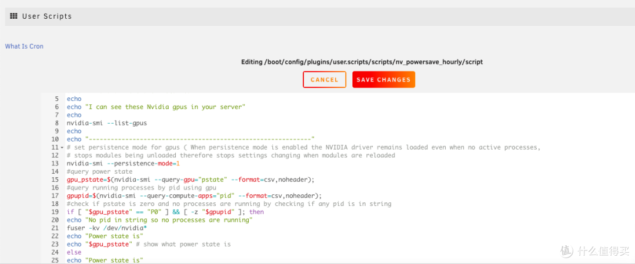Collapse the code fold arrow at line 11
This screenshot has width=635, height=264.
click(x=62, y=148)
